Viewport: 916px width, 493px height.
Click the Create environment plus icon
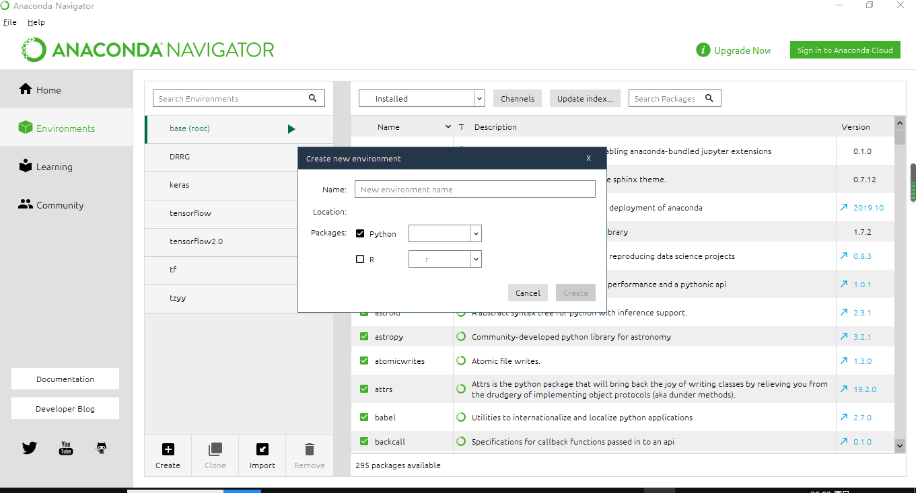pyautogui.click(x=168, y=449)
